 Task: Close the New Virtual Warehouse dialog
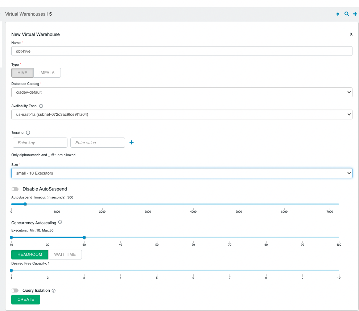coord(351,34)
